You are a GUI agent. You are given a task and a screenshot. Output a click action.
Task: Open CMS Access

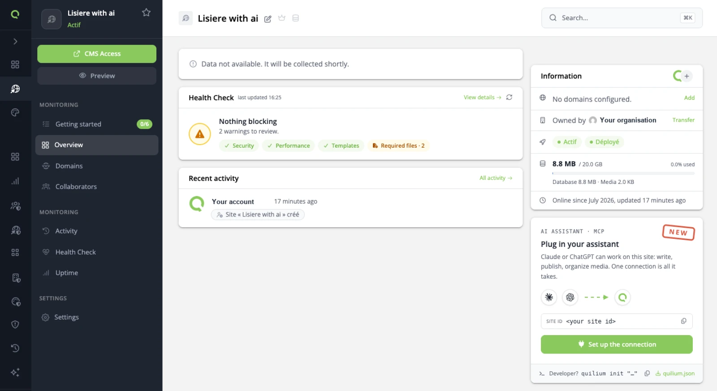97,54
